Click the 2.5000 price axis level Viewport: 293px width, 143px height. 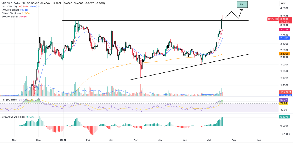285,44
